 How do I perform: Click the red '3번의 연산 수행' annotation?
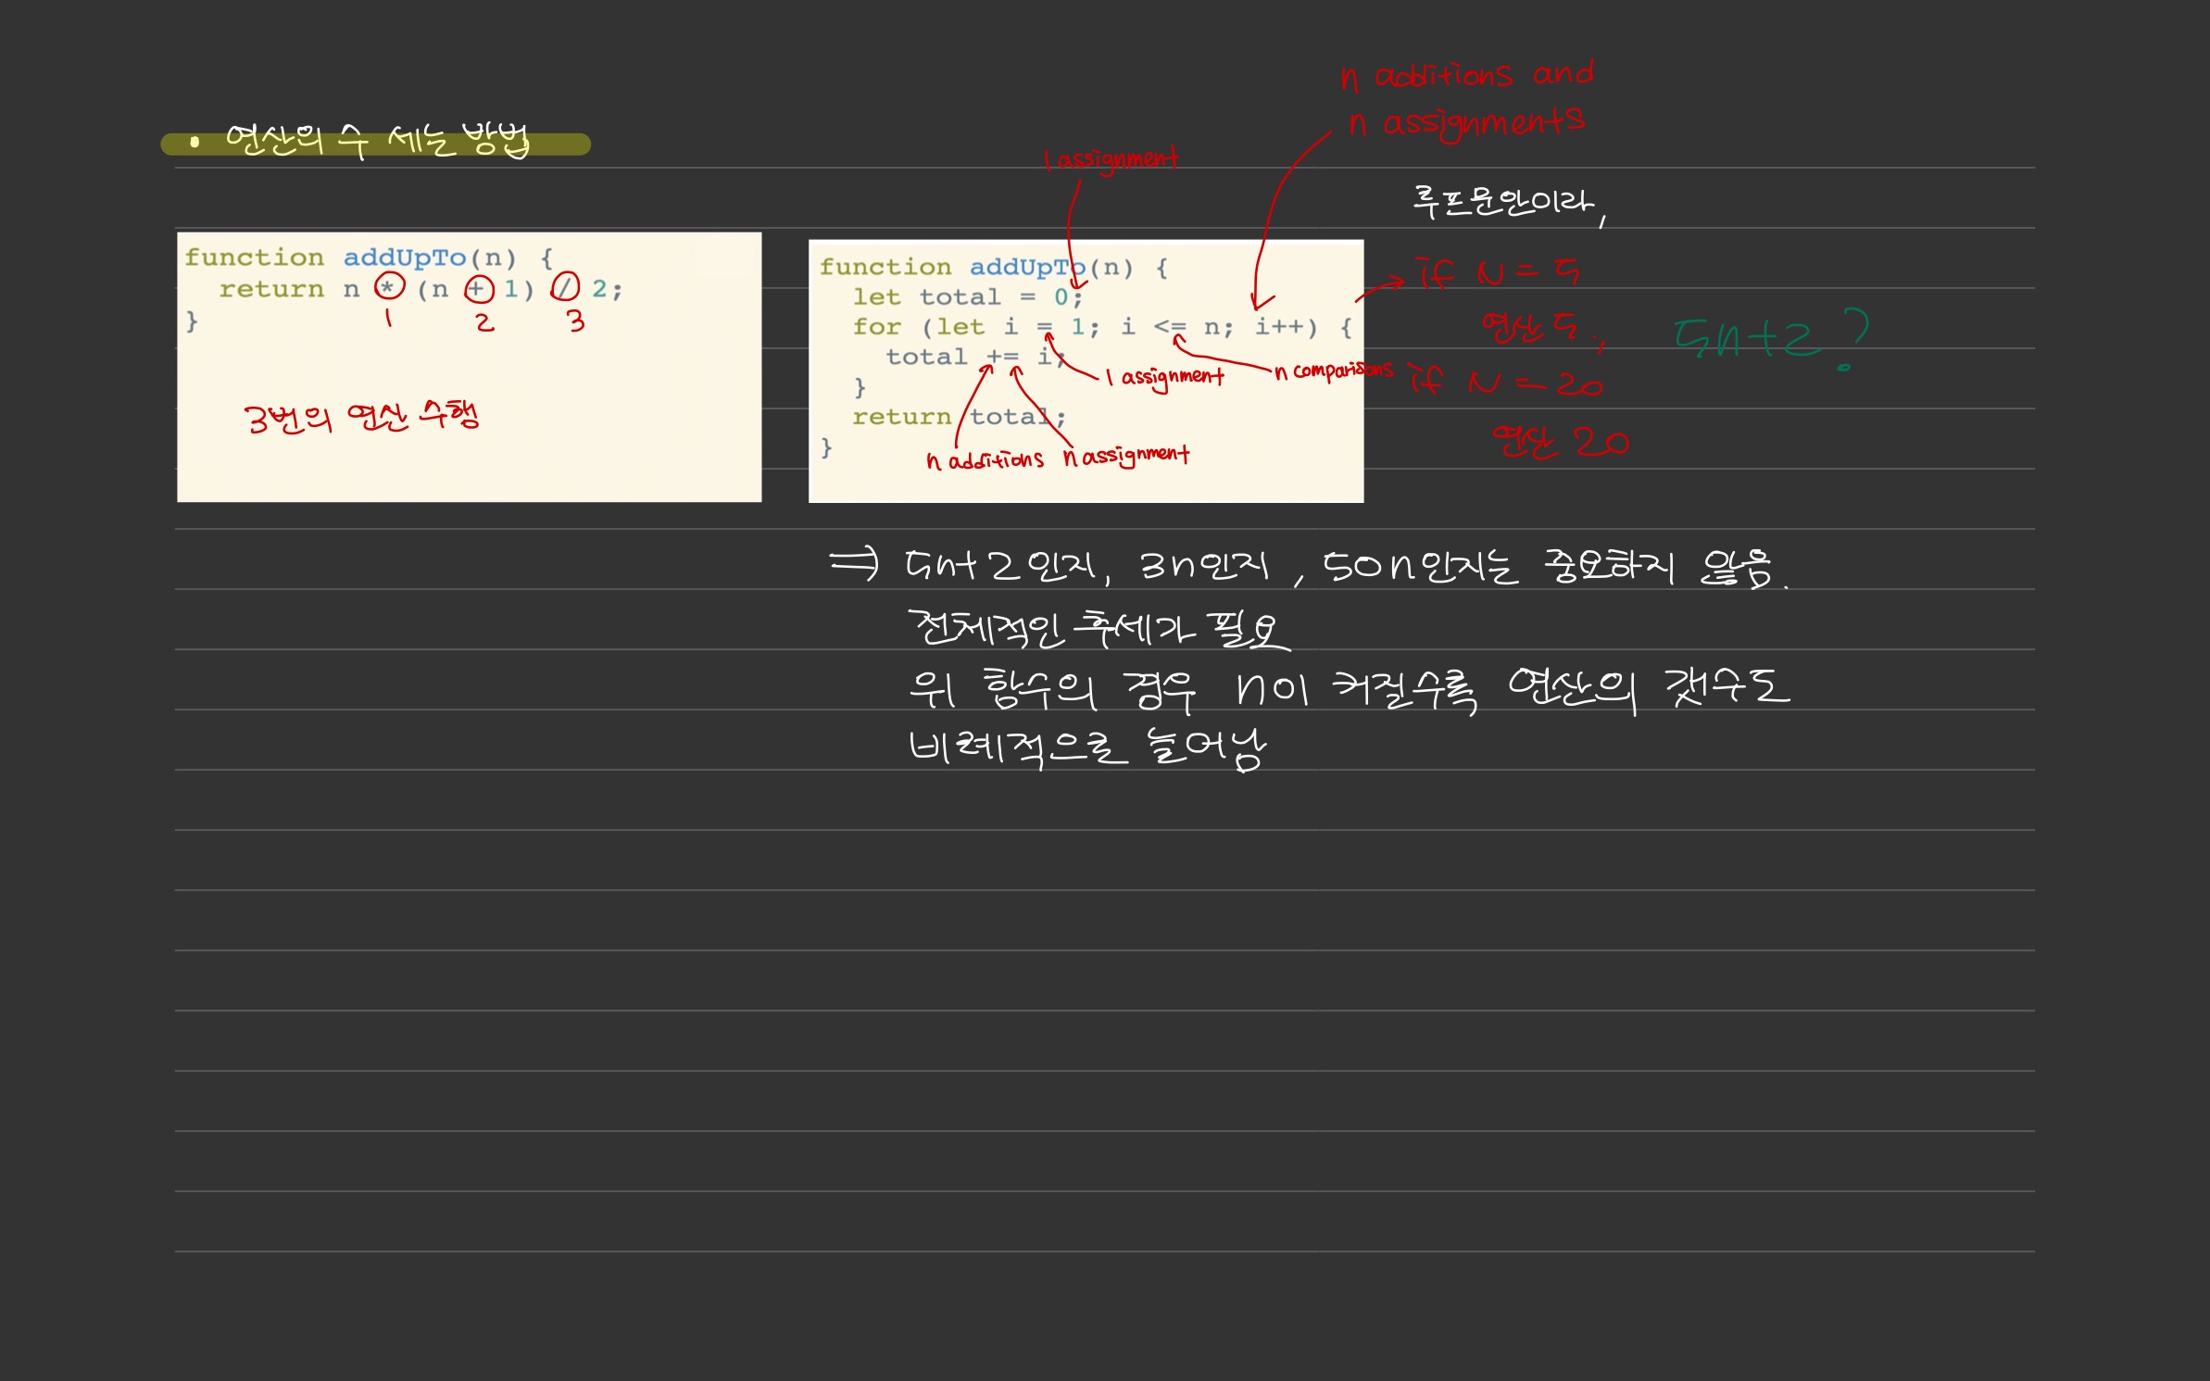(361, 417)
